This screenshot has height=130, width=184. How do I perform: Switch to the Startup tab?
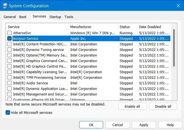55,17
